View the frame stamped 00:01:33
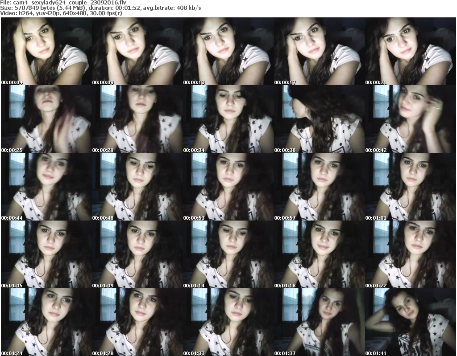457x356 pixels. pyautogui.click(x=228, y=322)
